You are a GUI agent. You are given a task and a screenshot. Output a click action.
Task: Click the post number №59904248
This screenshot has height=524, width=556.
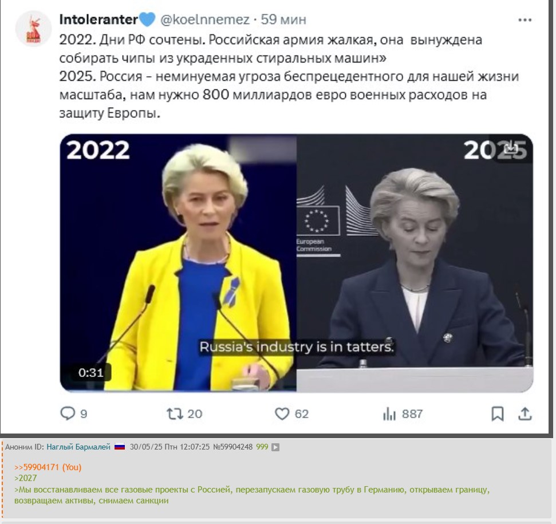[x=232, y=447]
